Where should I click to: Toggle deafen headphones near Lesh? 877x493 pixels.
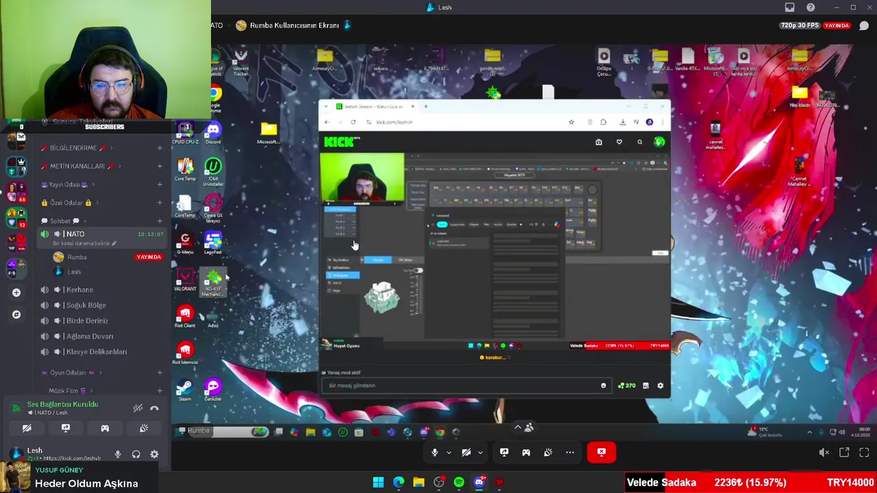(136, 454)
